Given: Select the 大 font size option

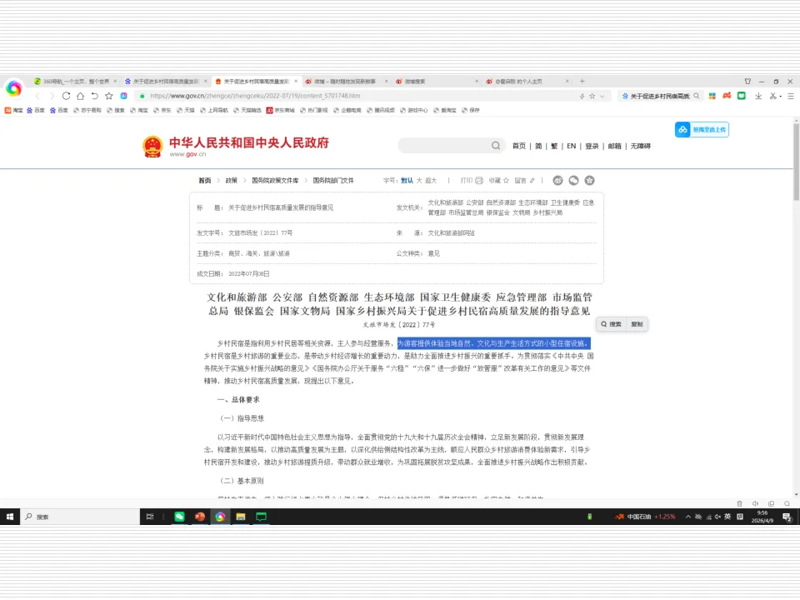Looking at the screenshot, I should (421, 180).
